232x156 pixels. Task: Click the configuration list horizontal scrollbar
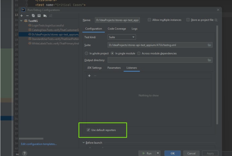[x=31, y=139]
